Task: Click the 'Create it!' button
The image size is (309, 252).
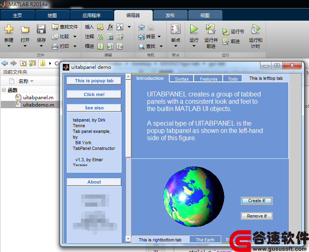Action: pos(257,201)
